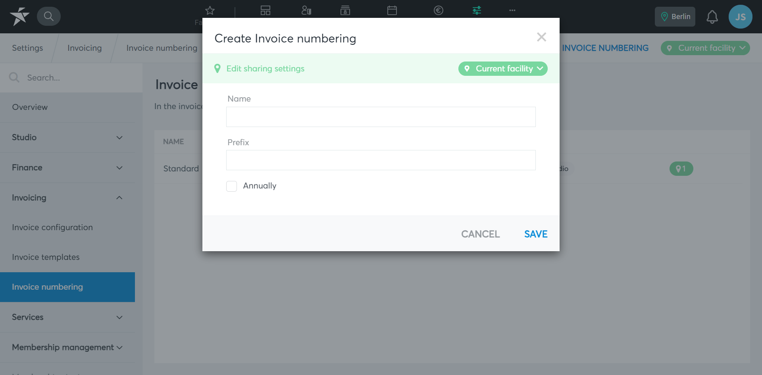This screenshot has width=762, height=375.
Task: Close the Create Invoice numbering dialog
Action: pos(541,37)
